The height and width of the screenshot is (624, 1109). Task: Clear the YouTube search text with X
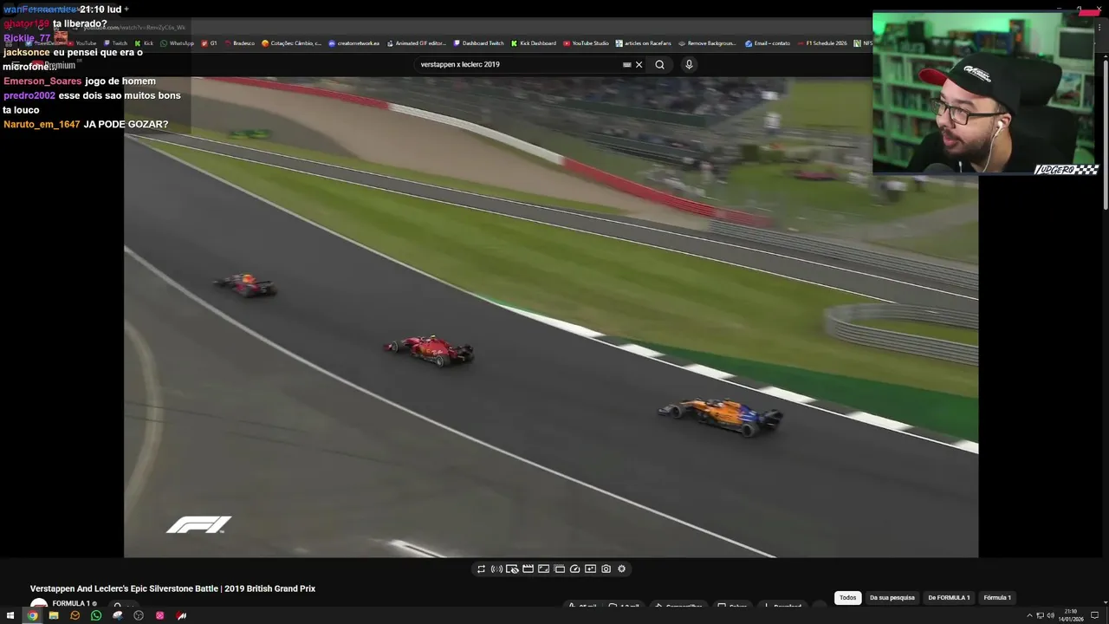click(x=639, y=64)
